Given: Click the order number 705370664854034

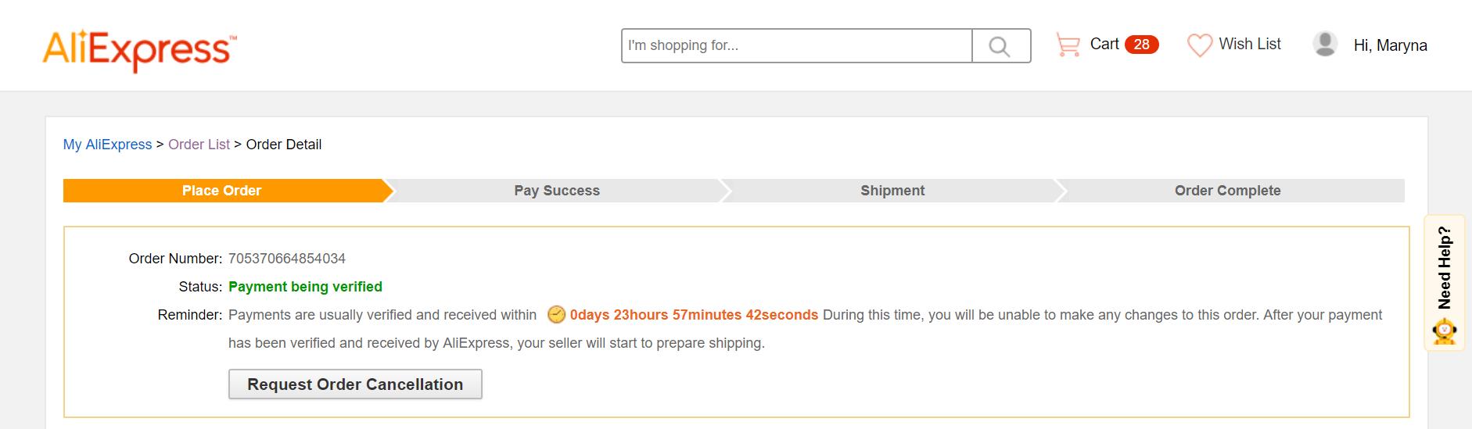Looking at the screenshot, I should click(287, 259).
